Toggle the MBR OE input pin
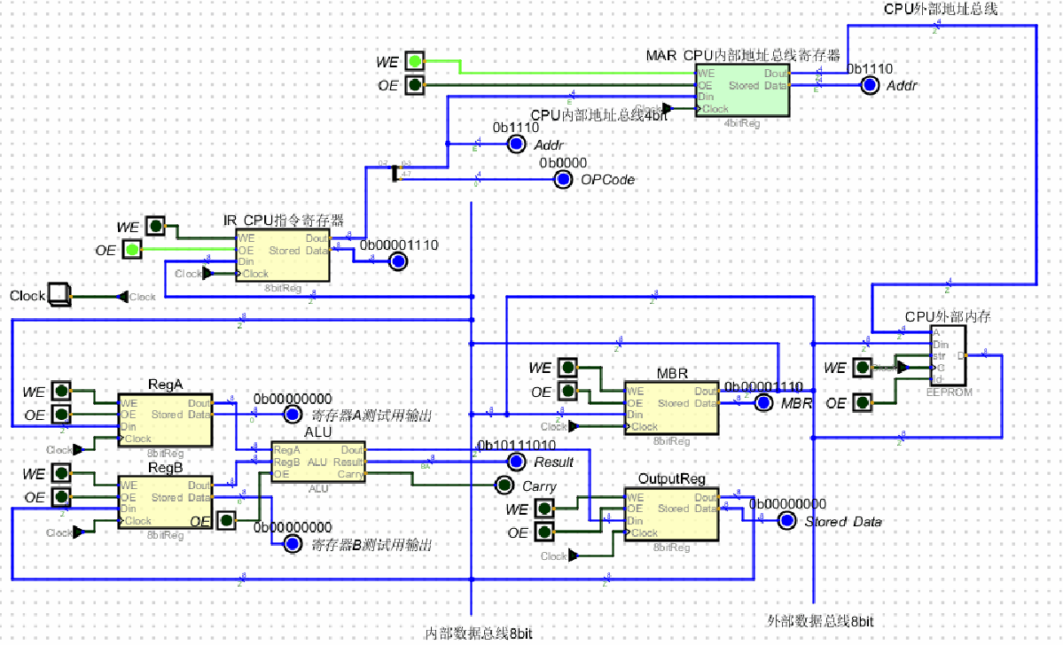This screenshot has width=1063, height=645. pyautogui.click(x=567, y=391)
